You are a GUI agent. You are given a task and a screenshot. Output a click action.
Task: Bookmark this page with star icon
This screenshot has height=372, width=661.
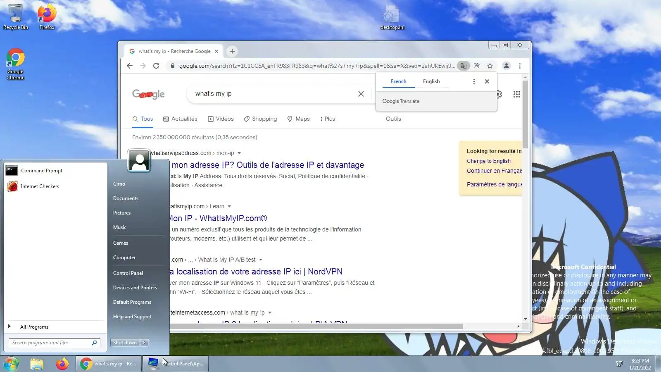point(490,66)
